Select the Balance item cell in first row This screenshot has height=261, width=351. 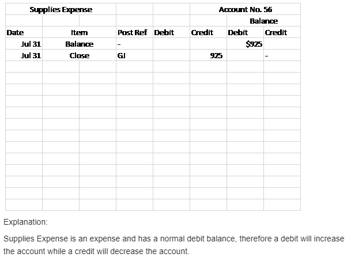[x=79, y=44]
